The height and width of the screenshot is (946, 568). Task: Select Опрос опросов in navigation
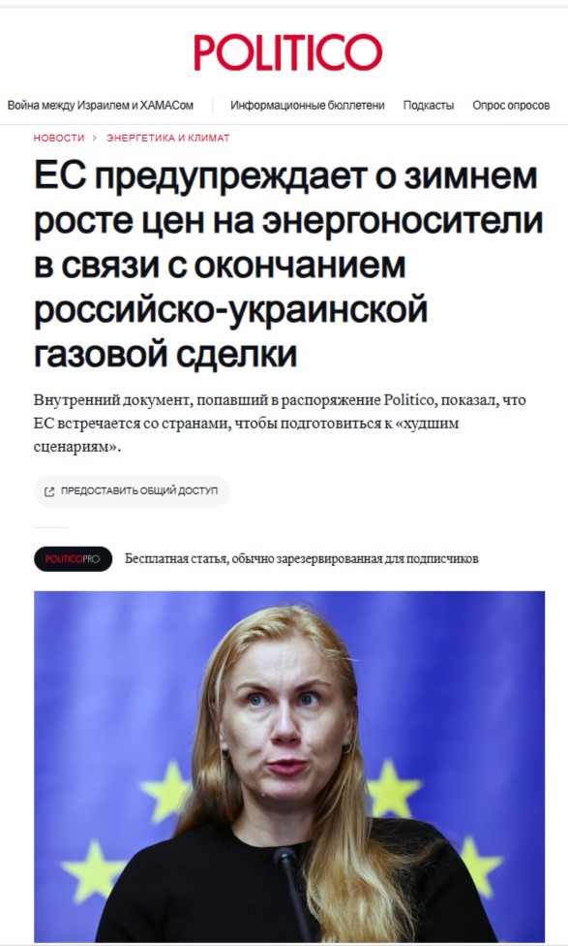(x=511, y=105)
